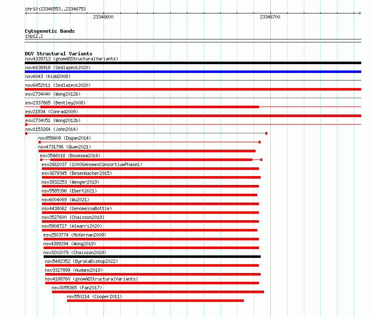Viewport: 373px width, 317px height.
Task: Click the red bar under nsv4438062
Action: tap(150, 213)
